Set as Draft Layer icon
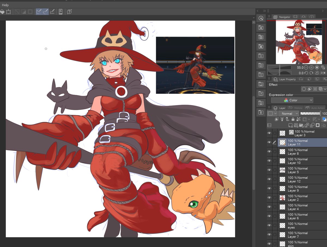This screenshot has height=247, width=327. (287, 119)
